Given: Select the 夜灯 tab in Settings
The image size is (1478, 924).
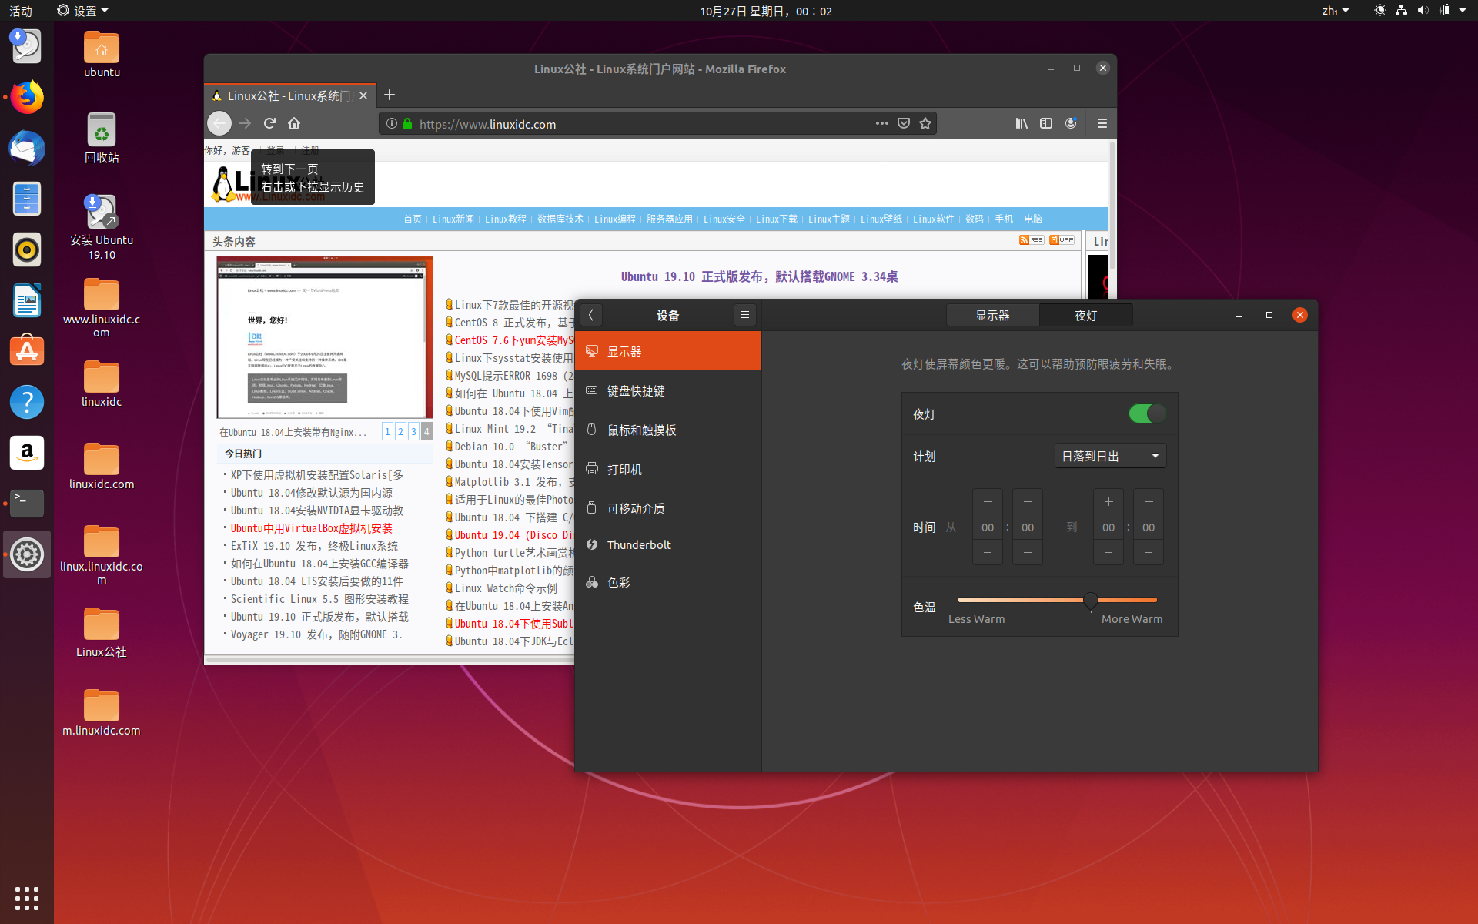Looking at the screenshot, I should coord(1085,315).
